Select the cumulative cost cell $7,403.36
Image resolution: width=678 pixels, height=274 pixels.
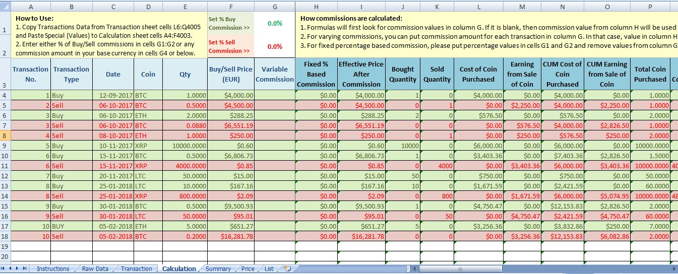[x=563, y=156]
